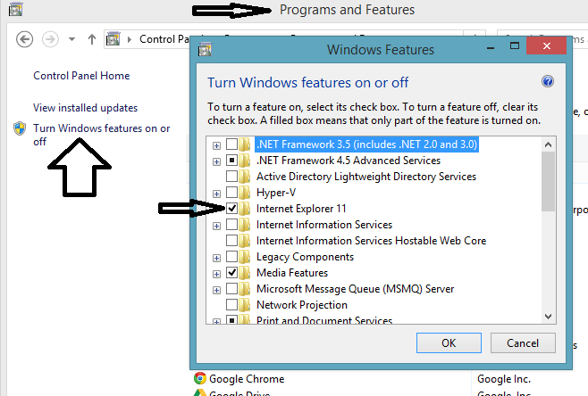Open Control Panel Home link
The width and height of the screenshot is (588, 396).
[81, 76]
